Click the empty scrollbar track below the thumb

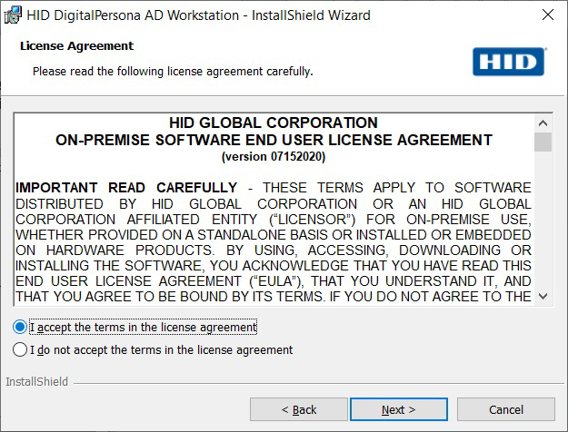tap(543, 227)
